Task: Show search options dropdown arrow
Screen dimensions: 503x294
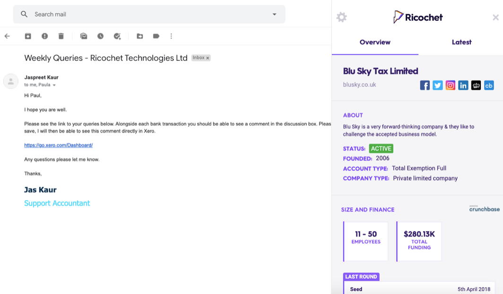Action: (x=274, y=14)
